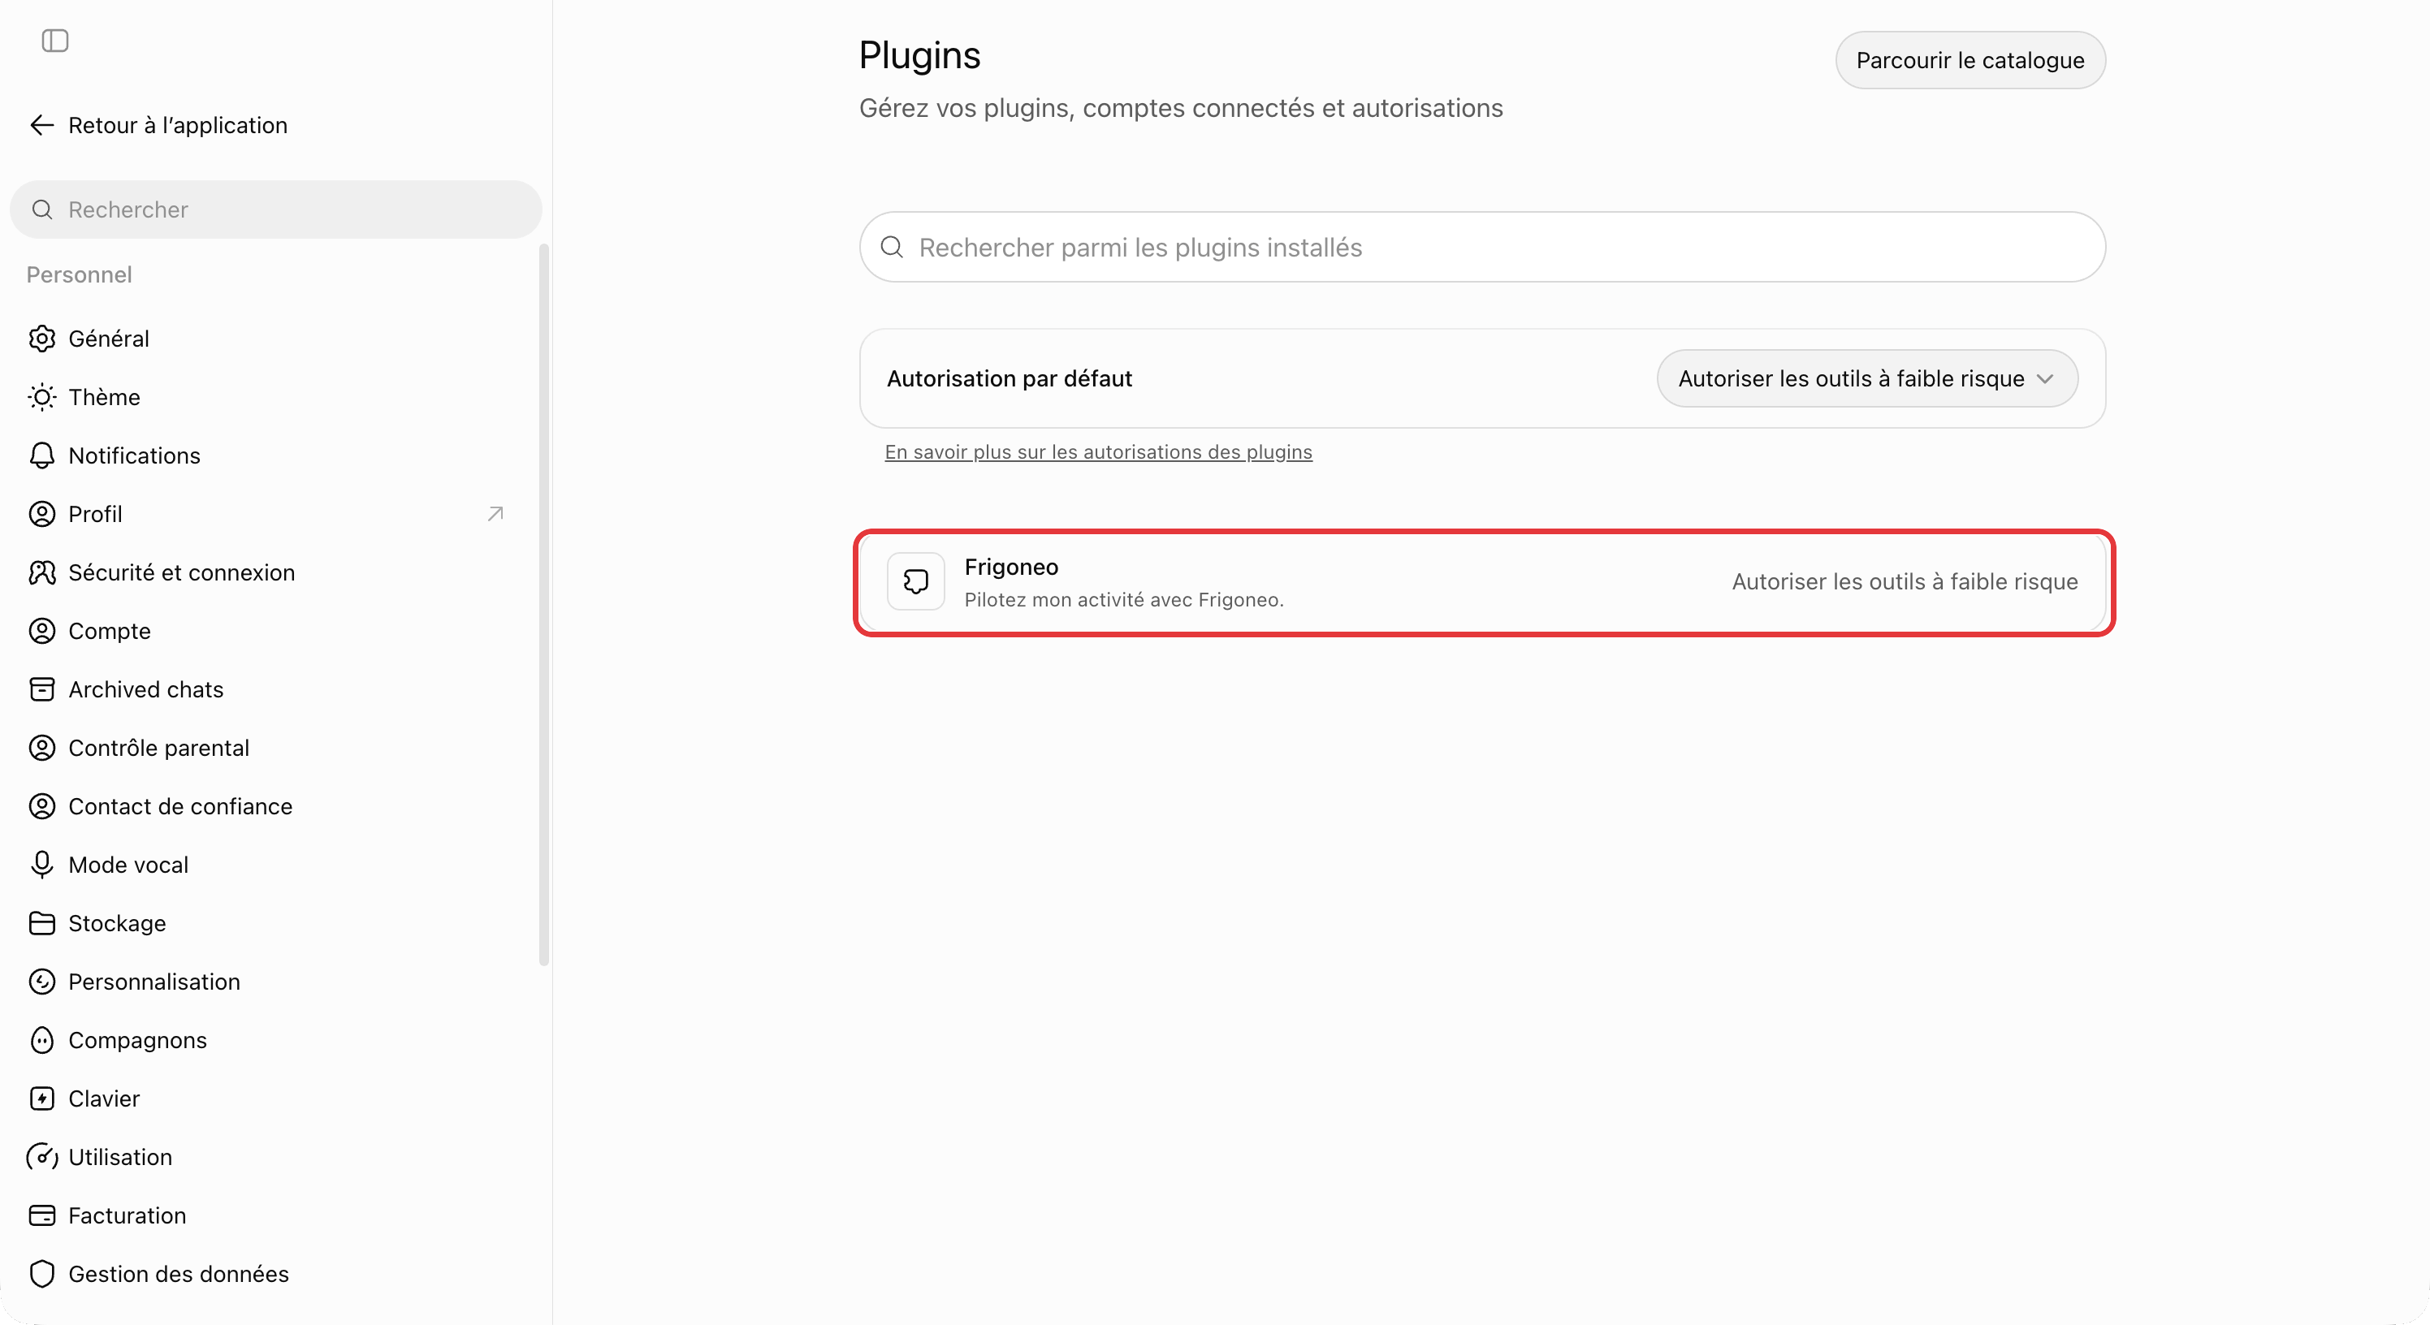Focus the installed plugins search field

1482,247
